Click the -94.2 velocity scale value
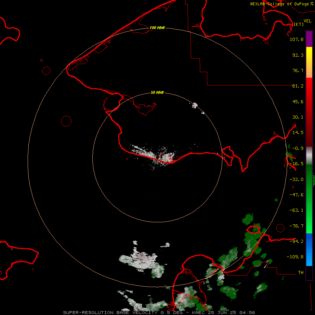The height and width of the screenshot is (315, 315). click(x=296, y=241)
